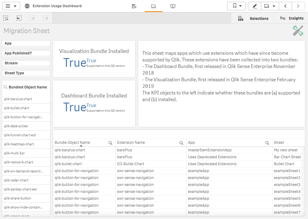Select qlik-share-button in the list box
Screen dimensions: 308x219
(x=26, y=198)
